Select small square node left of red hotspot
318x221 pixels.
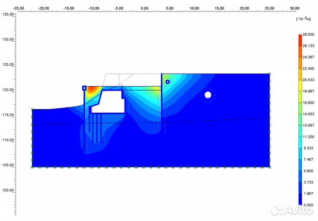[84, 88]
